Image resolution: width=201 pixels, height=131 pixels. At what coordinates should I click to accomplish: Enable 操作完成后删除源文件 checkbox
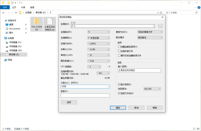pyautogui.click(x=119, y=55)
